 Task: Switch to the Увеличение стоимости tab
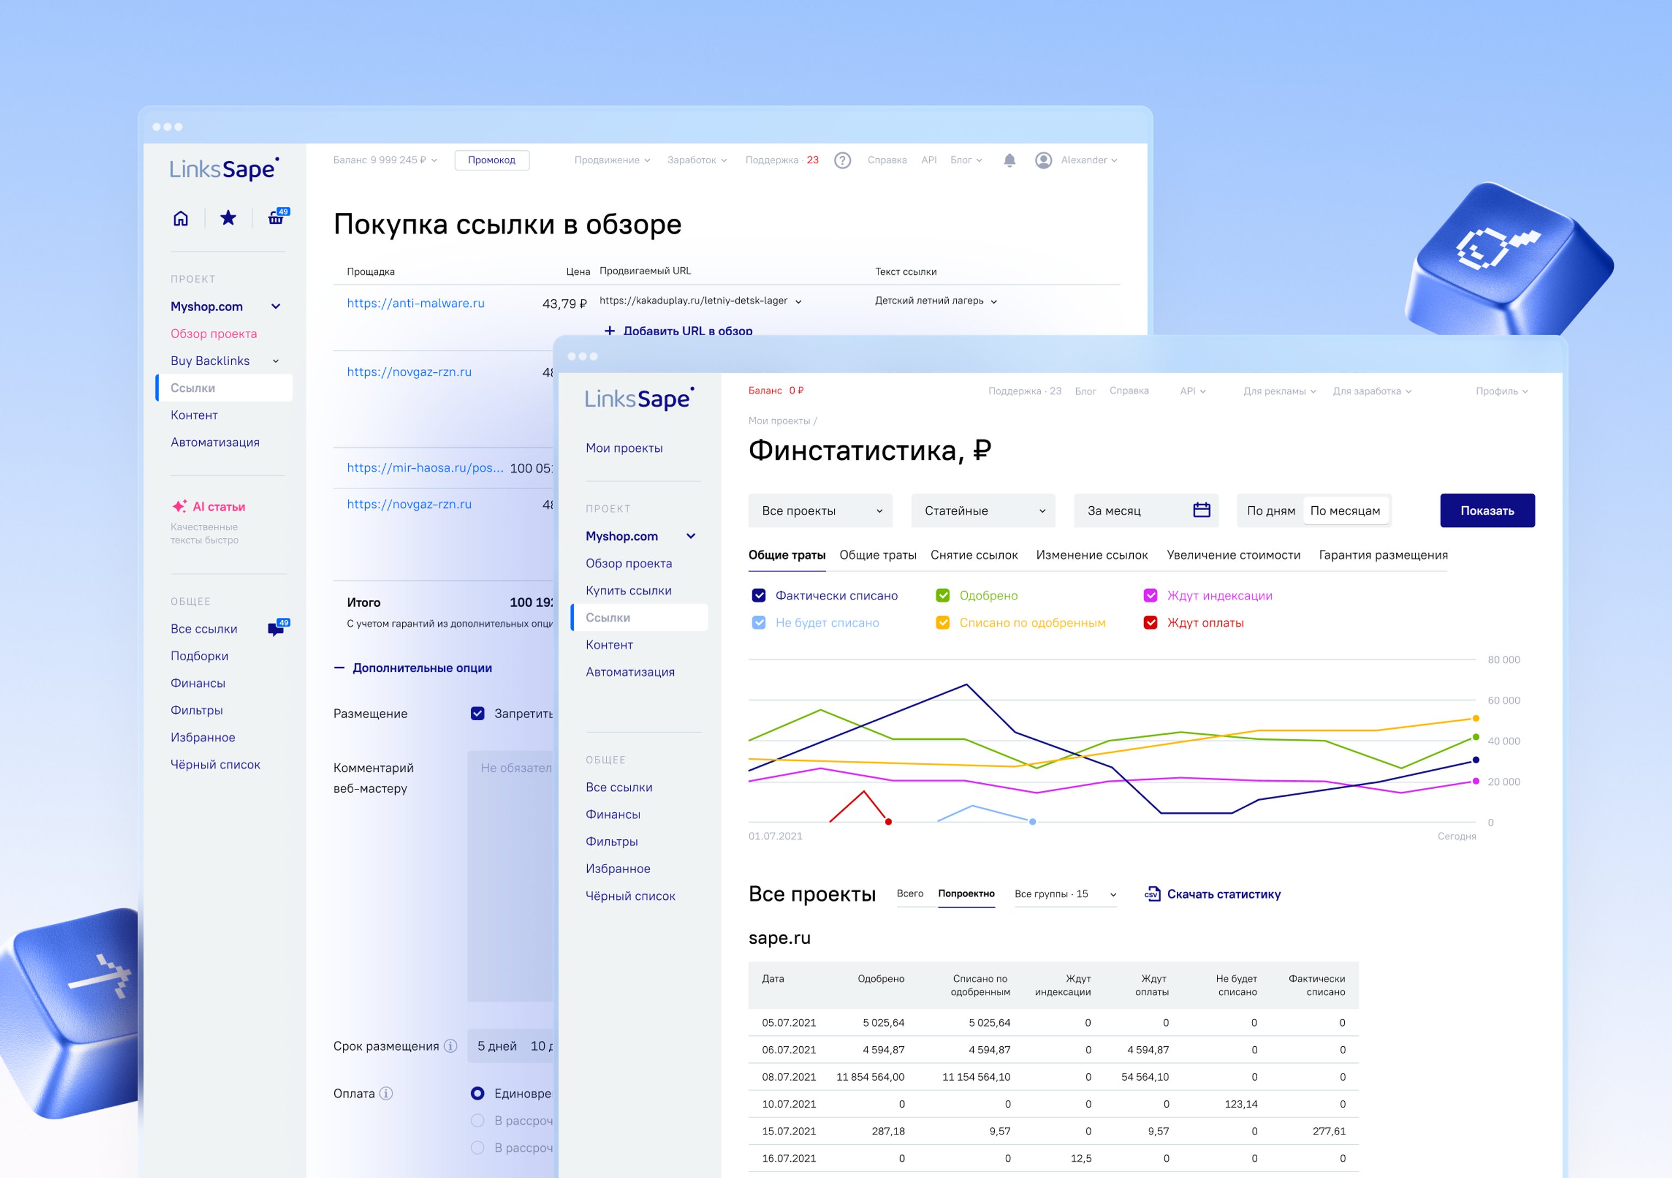[1234, 555]
